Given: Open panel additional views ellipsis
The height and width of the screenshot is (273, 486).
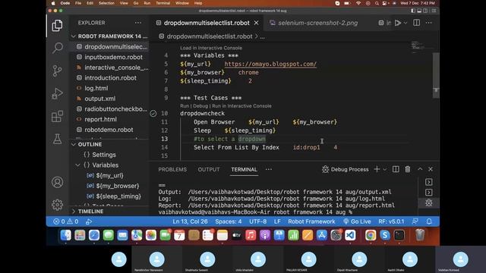Looking at the screenshot, I should click(x=269, y=169).
